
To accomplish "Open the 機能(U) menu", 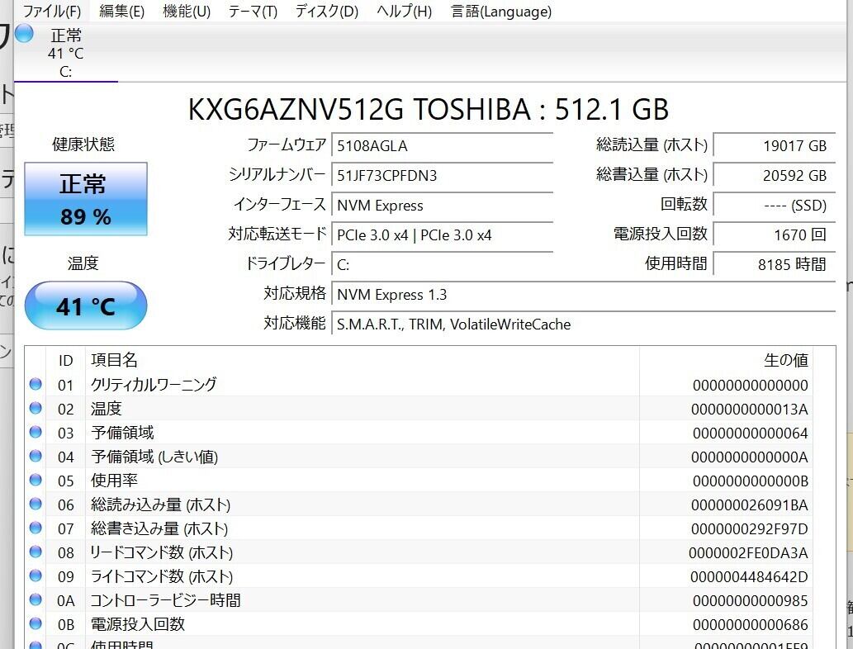I will (x=187, y=11).
